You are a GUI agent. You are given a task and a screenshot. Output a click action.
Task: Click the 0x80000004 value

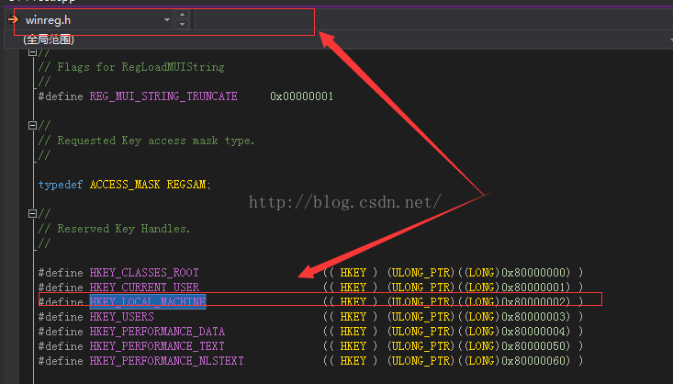click(535, 332)
